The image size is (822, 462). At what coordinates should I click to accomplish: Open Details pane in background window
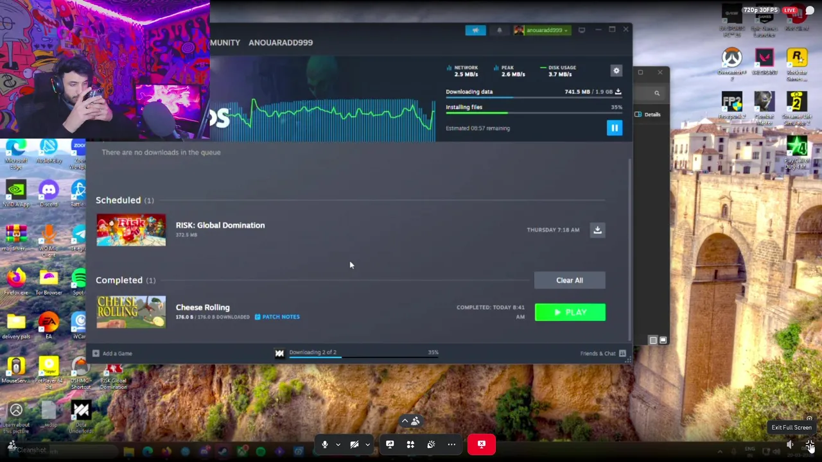click(x=648, y=114)
